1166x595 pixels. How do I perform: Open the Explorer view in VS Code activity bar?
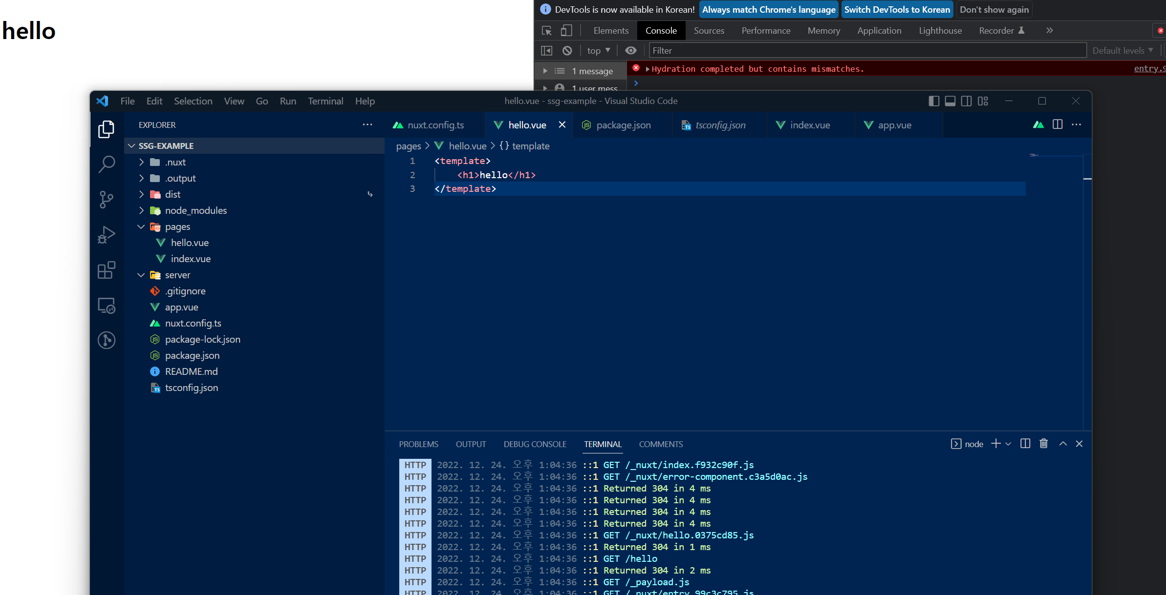tap(106, 129)
